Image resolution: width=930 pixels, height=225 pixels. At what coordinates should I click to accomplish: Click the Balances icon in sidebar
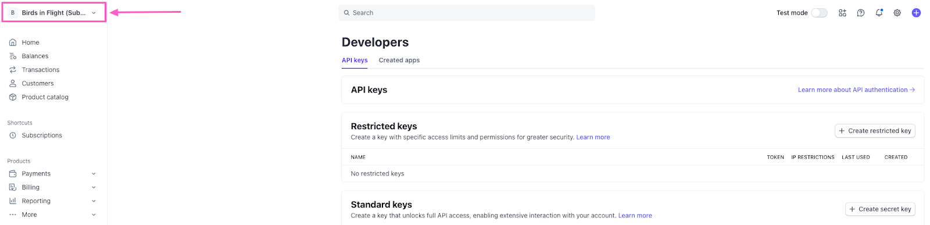pos(13,56)
